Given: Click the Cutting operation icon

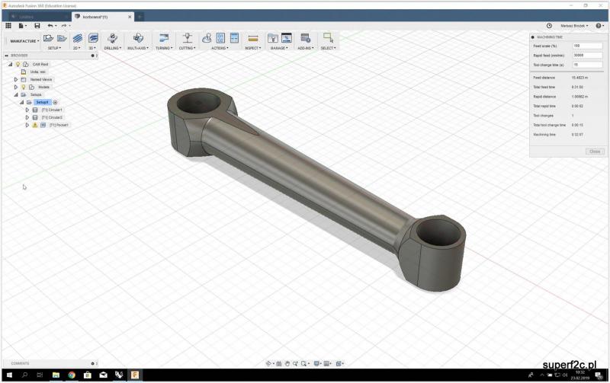Looking at the screenshot, I should pyautogui.click(x=187, y=38).
